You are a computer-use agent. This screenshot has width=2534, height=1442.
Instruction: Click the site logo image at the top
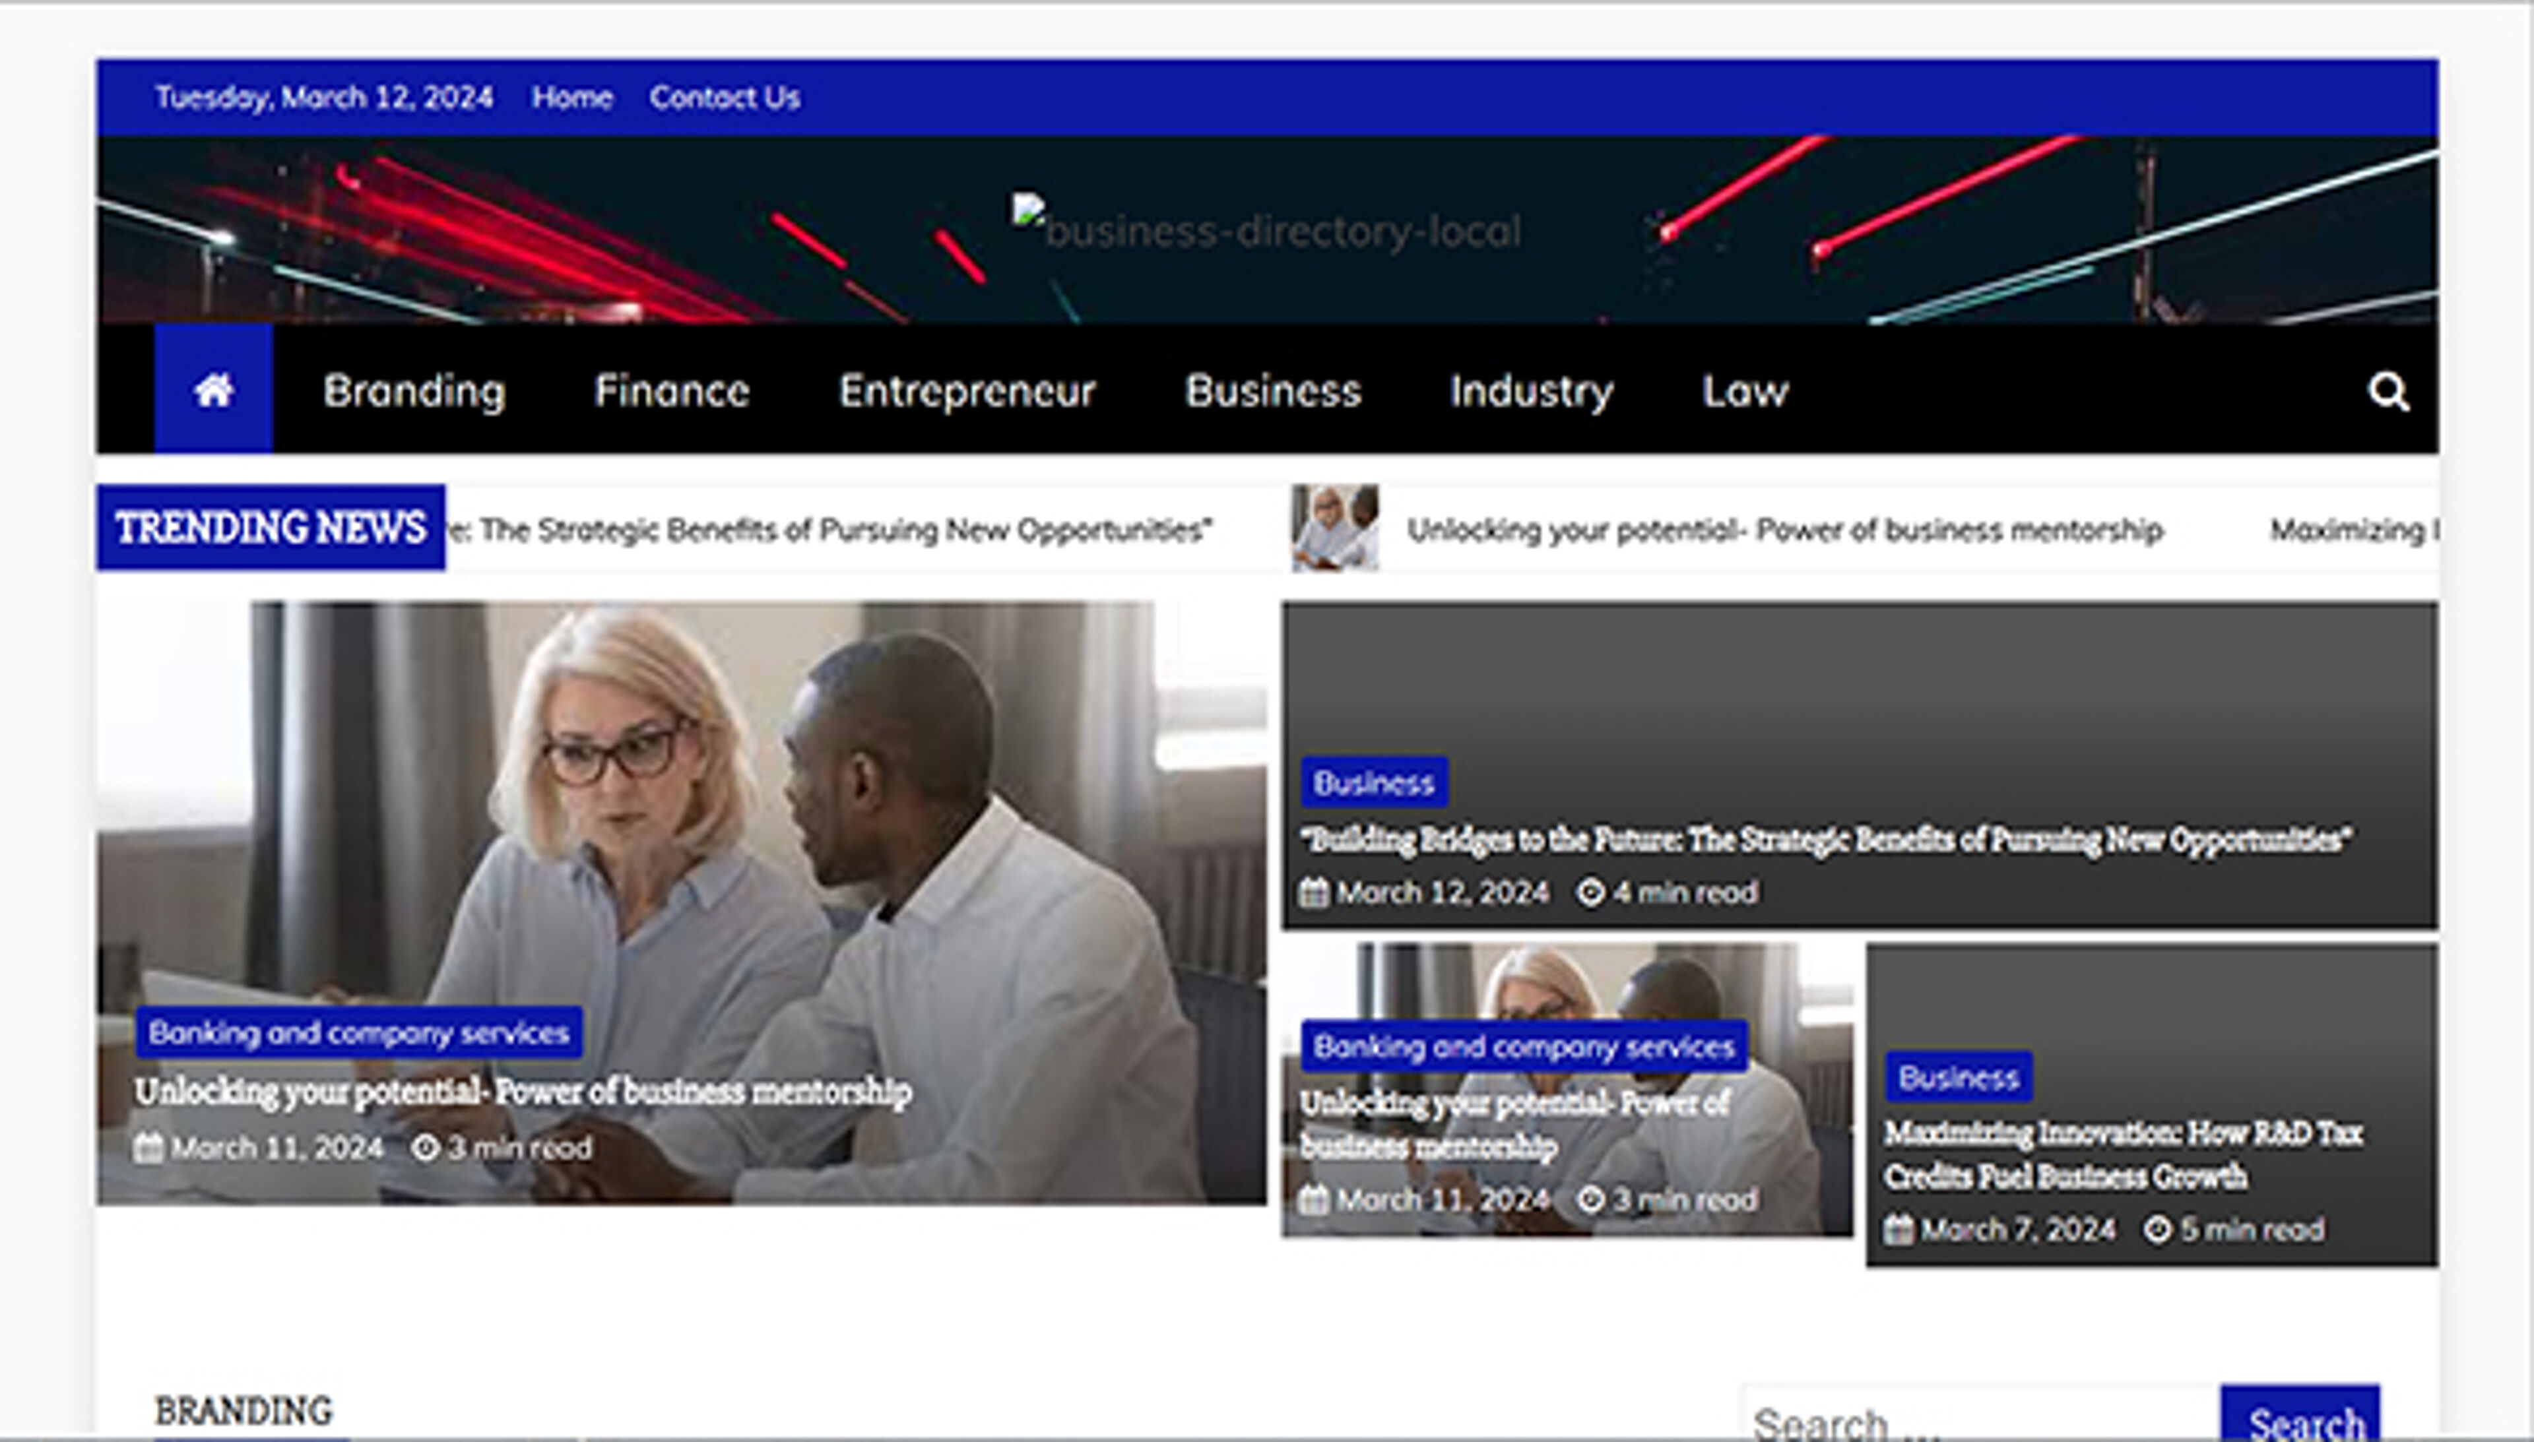[1266, 228]
